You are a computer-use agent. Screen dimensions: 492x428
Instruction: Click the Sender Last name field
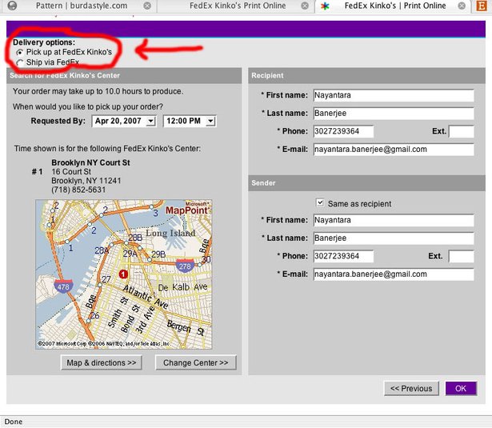[394, 238]
